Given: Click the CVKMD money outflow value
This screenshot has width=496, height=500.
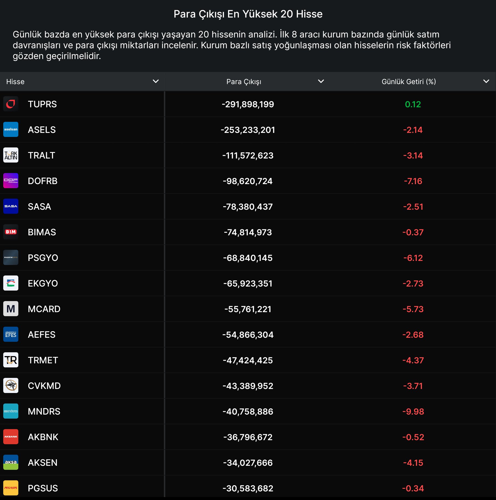Looking at the screenshot, I should point(248,386).
